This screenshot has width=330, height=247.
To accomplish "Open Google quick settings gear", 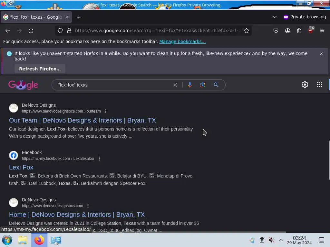I will 305,85.
